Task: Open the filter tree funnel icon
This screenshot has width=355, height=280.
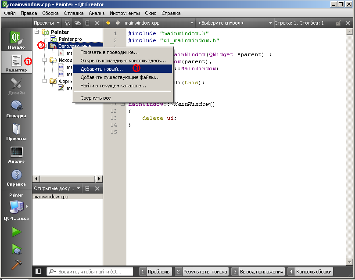Action: tap(68, 23)
